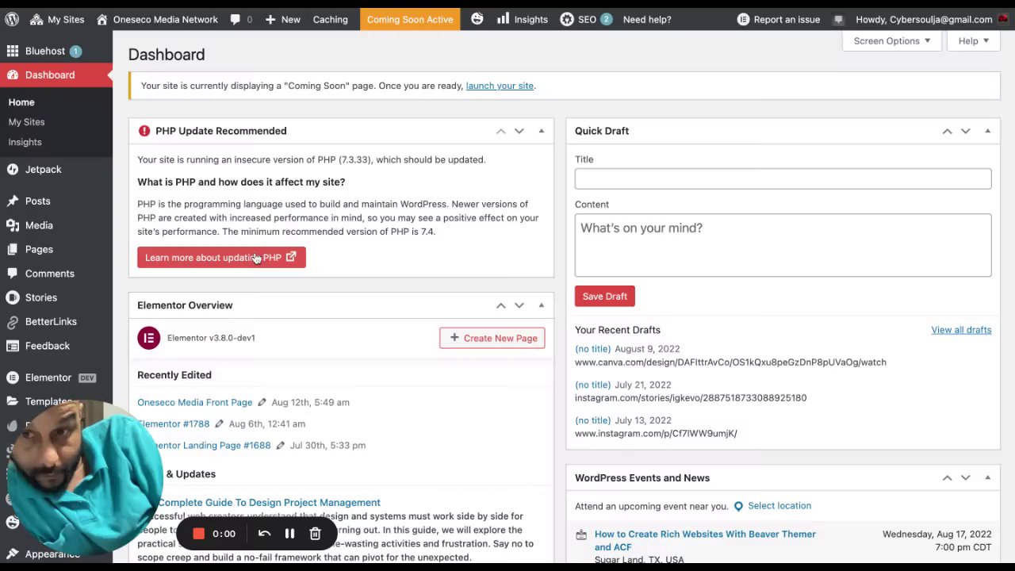This screenshot has height=571, width=1015.
Task: Click the Jetpack icon in the sidebar
Action: pyautogui.click(x=13, y=169)
